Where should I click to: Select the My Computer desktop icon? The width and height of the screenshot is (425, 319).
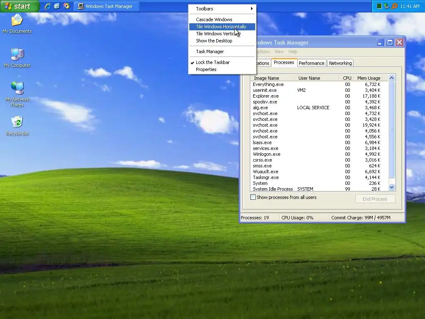pyautogui.click(x=17, y=58)
